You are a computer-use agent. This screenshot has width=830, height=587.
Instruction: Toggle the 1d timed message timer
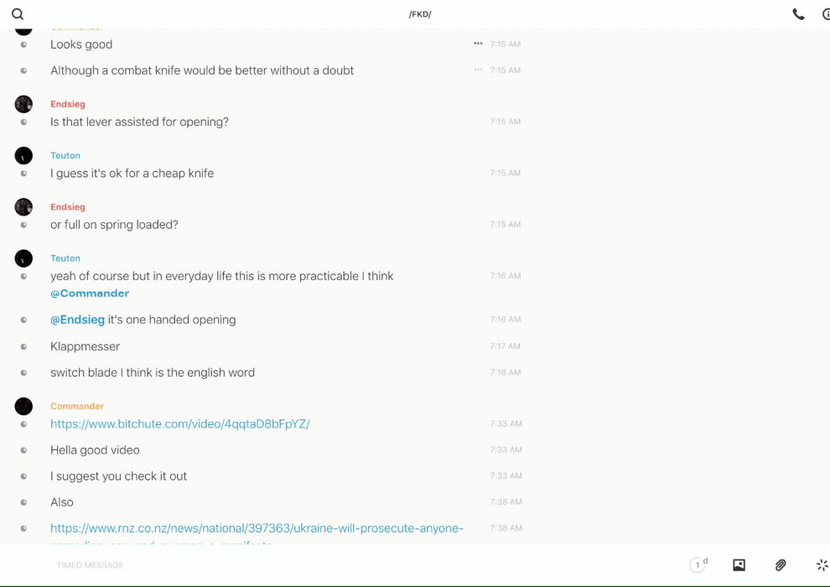click(698, 565)
